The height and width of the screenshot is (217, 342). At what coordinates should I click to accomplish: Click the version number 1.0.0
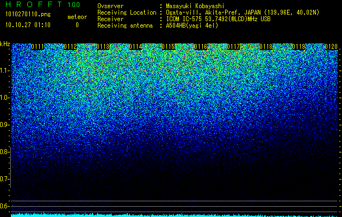(74, 5)
